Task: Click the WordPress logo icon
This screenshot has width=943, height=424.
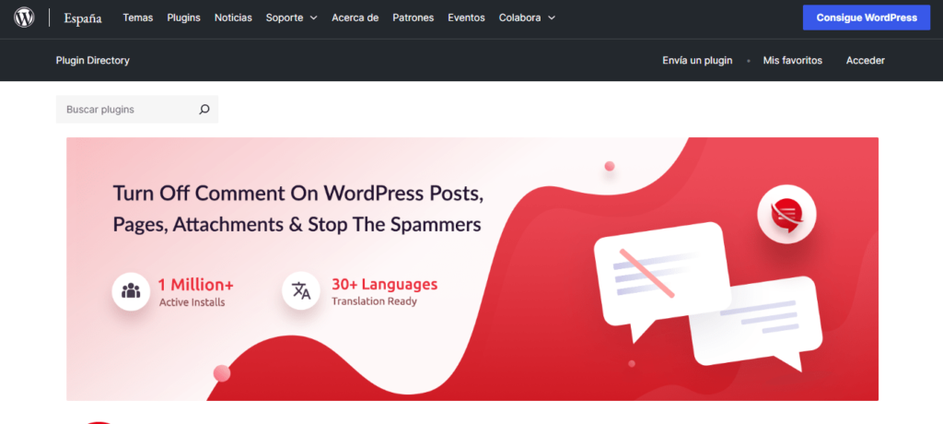Action: (x=24, y=18)
